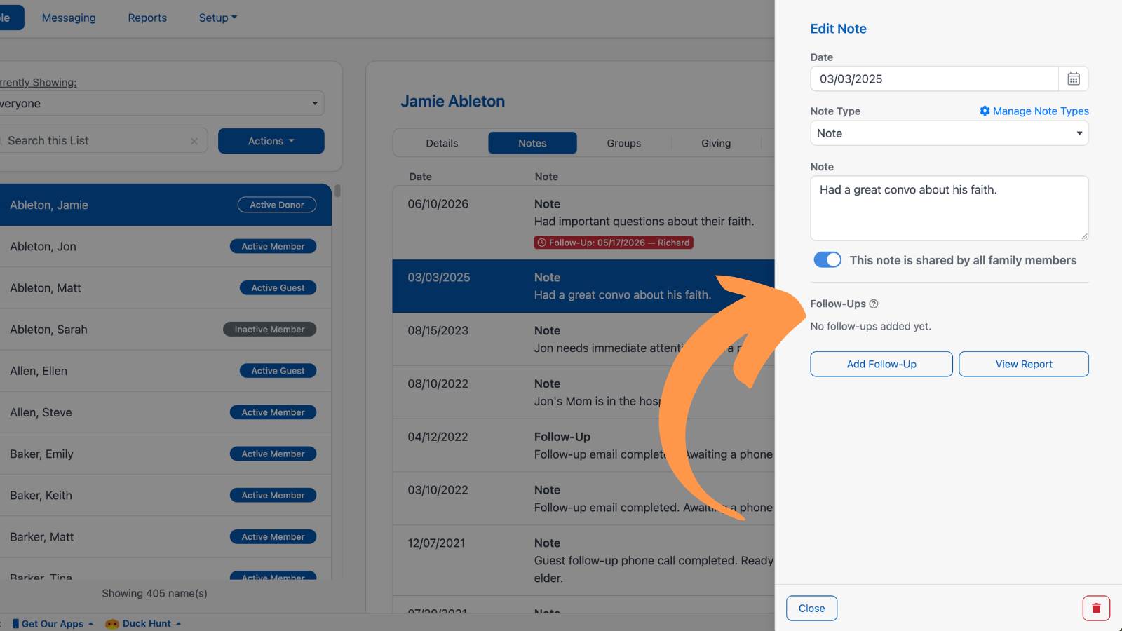Clear search with the X icon
This screenshot has width=1122, height=631.
[194, 141]
